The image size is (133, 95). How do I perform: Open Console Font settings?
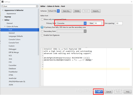(x=14, y=43)
